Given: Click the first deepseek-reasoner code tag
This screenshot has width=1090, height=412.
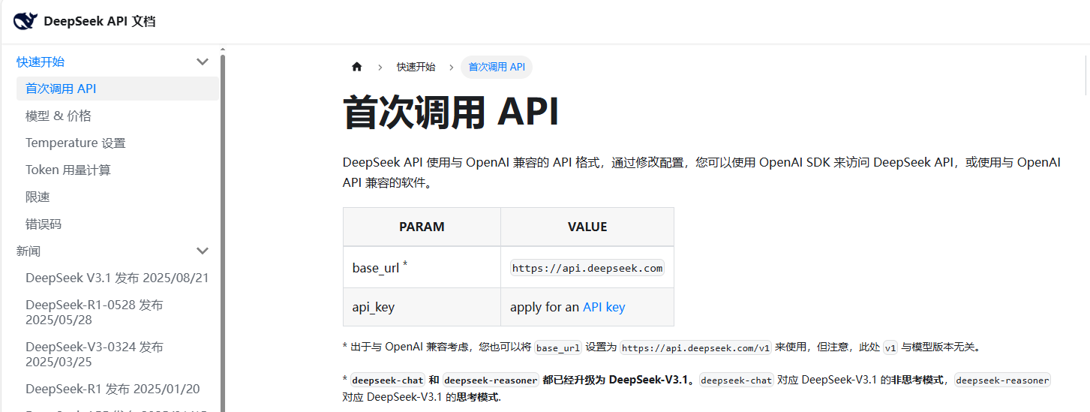Looking at the screenshot, I should point(490,380).
